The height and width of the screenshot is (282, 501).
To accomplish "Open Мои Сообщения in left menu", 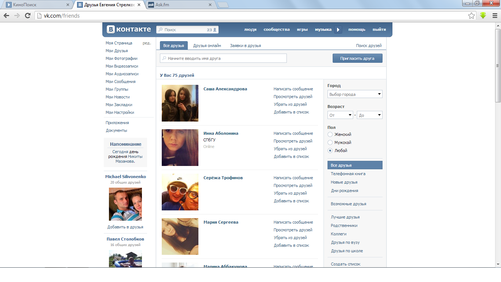I will click(121, 82).
